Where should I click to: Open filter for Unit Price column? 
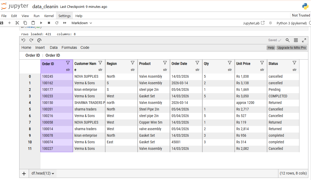coord(262,63)
